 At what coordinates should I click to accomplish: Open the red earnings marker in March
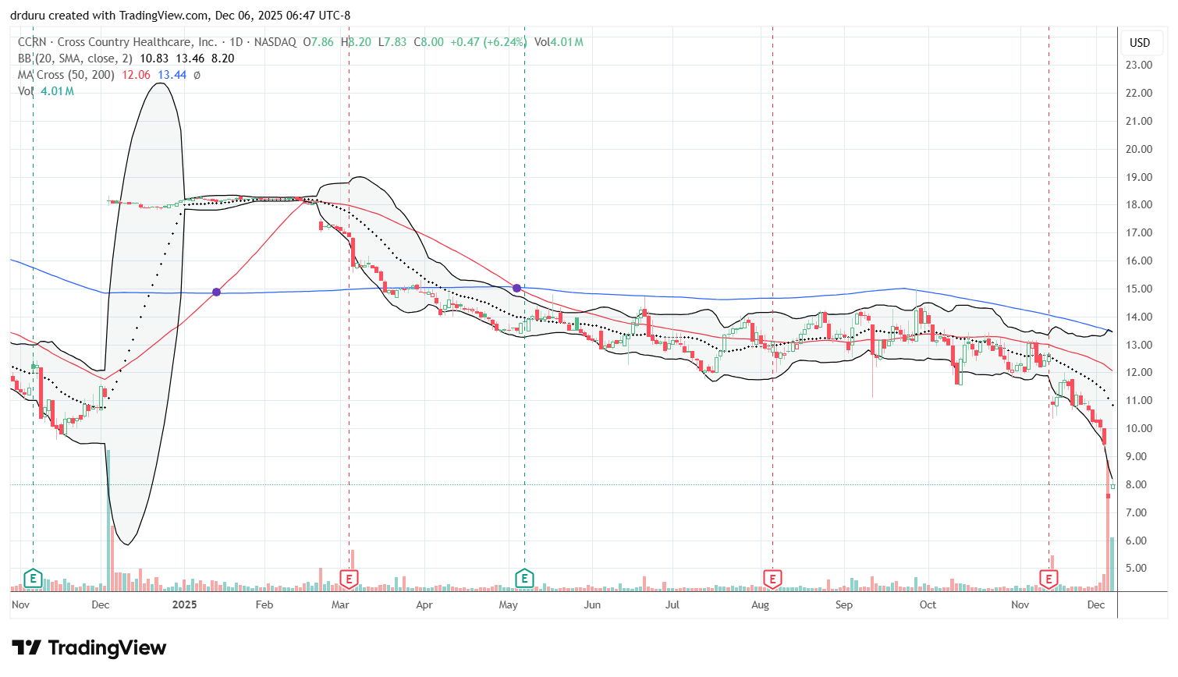click(349, 579)
